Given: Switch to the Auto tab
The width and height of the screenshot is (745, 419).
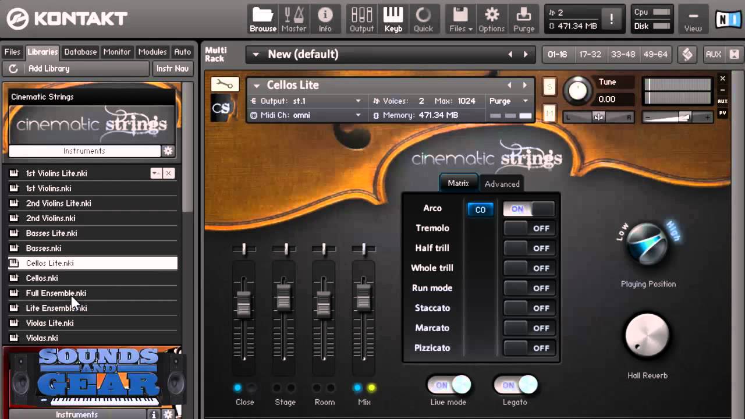Looking at the screenshot, I should coord(183,52).
